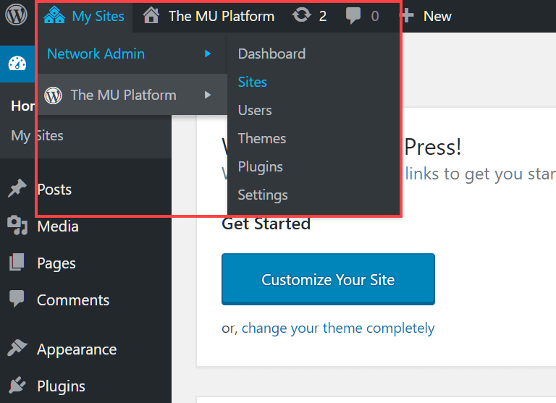
Task: Click the Appearance paintbrush icon
Action: click(x=17, y=349)
